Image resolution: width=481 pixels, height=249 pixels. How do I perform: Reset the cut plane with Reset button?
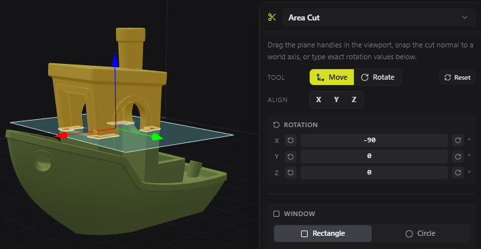coord(457,78)
